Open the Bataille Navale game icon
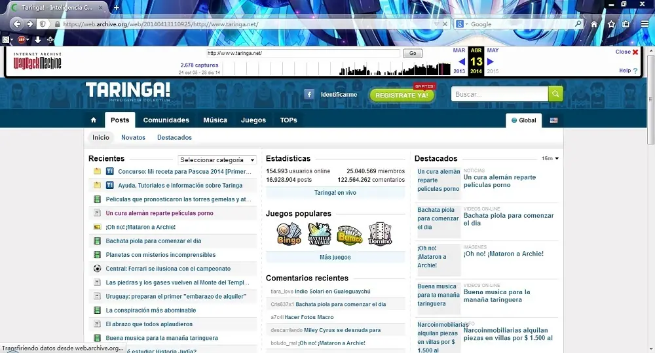 click(x=319, y=234)
